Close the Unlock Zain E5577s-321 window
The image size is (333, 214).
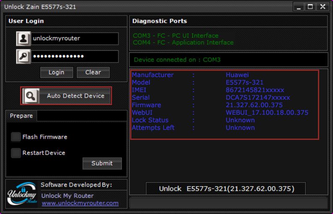[x=323, y=7]
